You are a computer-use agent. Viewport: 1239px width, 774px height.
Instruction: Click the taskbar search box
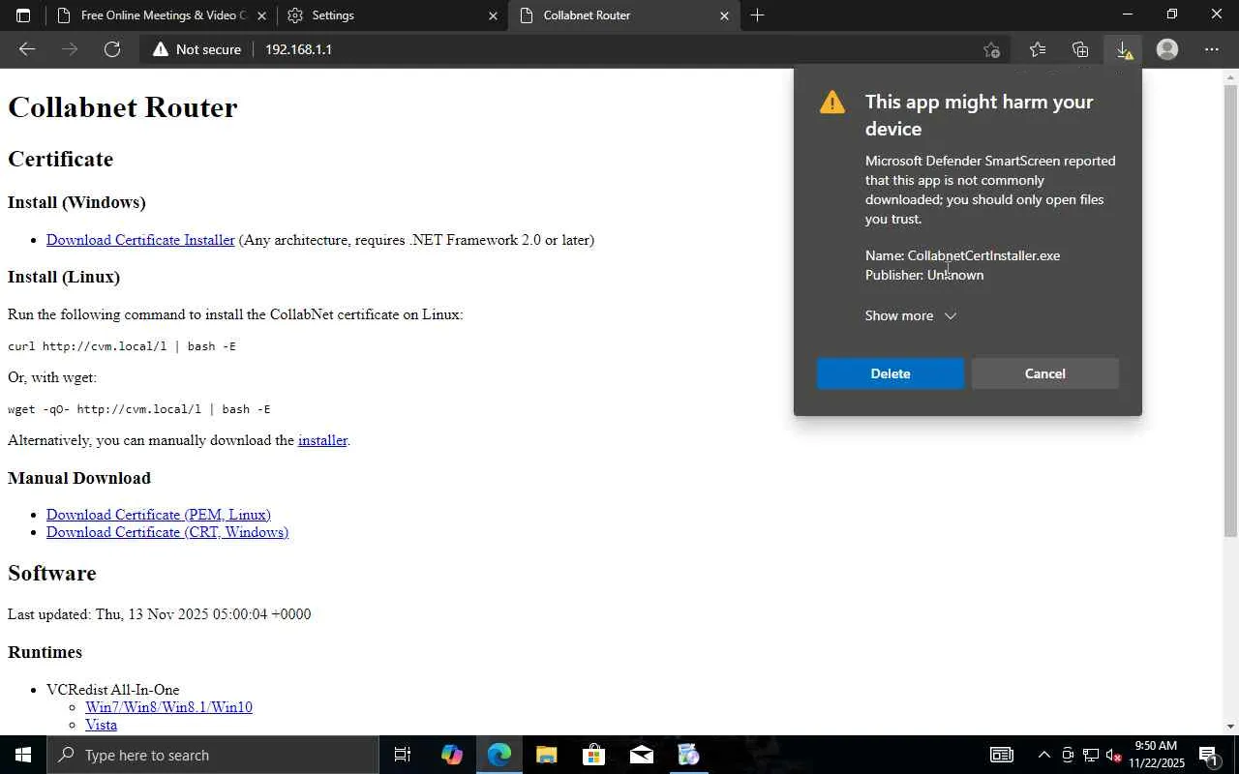click(213, 755)
